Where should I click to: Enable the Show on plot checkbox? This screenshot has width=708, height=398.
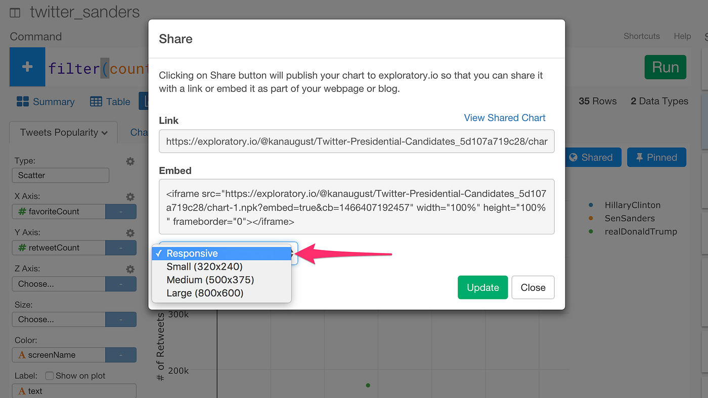point(49,375)
